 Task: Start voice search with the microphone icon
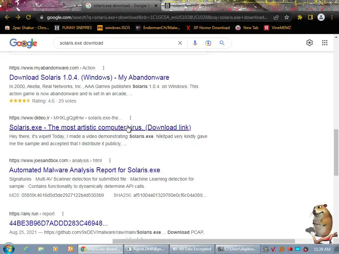pos(195,43)
